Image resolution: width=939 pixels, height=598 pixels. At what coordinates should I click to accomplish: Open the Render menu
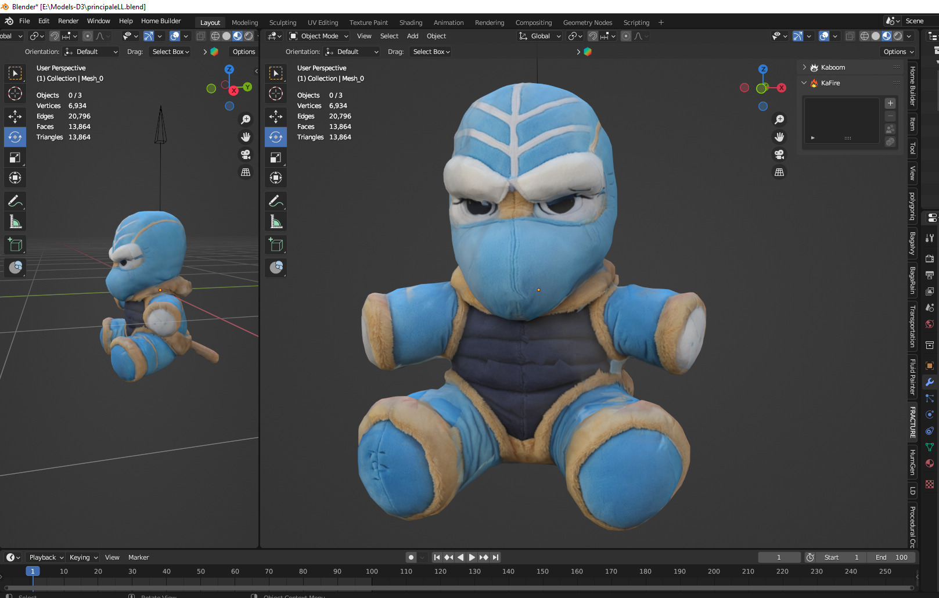(x=68, y=21)
